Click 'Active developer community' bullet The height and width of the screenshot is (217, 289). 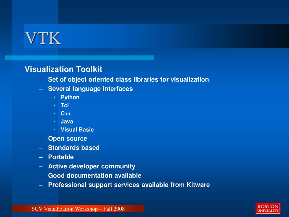pos(92,166)
